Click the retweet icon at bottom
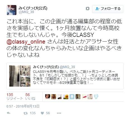 pos(25,113)
